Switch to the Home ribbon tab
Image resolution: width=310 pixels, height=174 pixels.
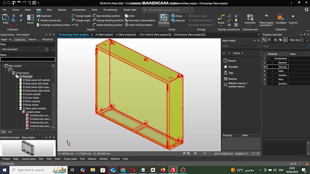(x=15, y=10)
